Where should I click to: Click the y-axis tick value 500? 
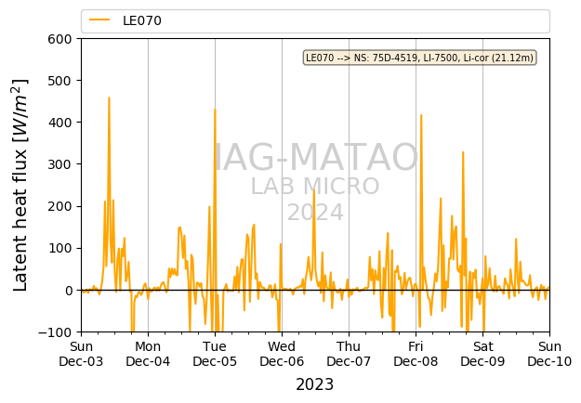point(59,81)
